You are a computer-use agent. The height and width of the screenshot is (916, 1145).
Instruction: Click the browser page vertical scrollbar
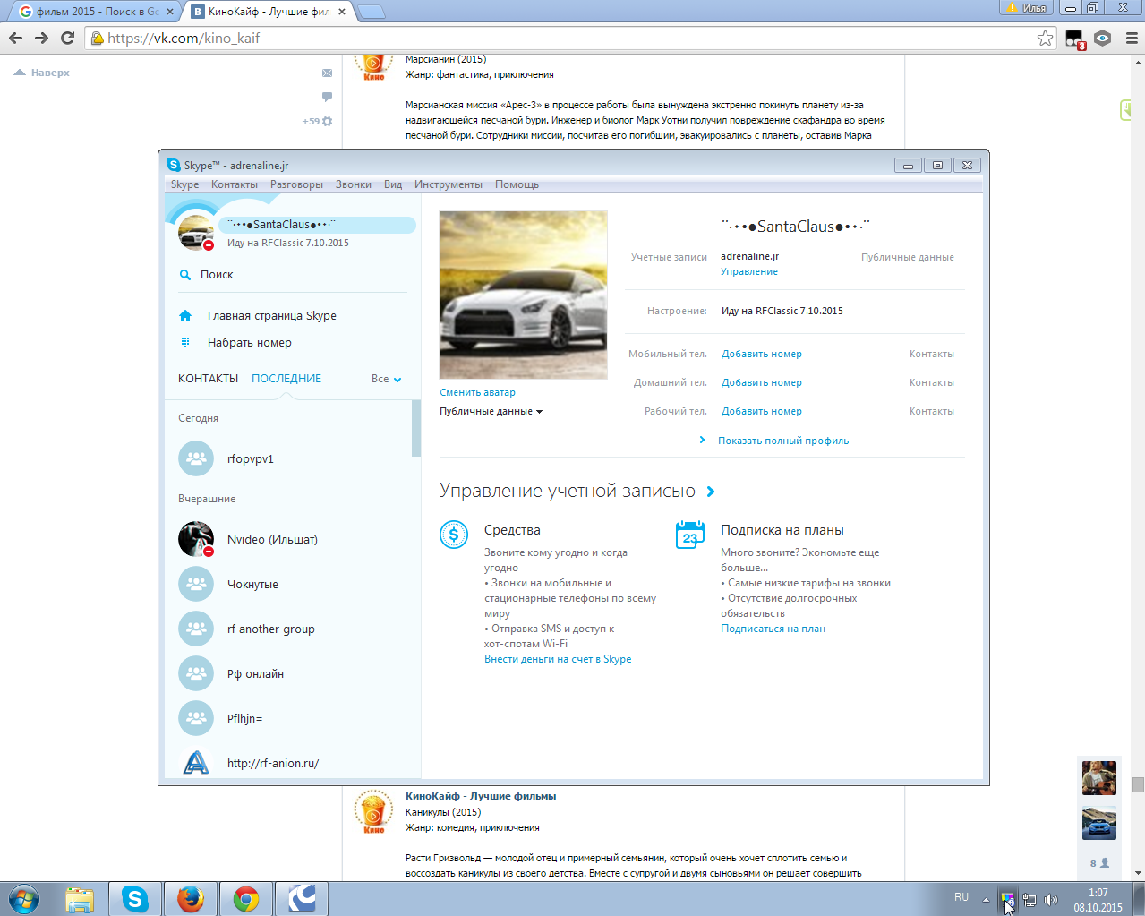click(1138, 784)
